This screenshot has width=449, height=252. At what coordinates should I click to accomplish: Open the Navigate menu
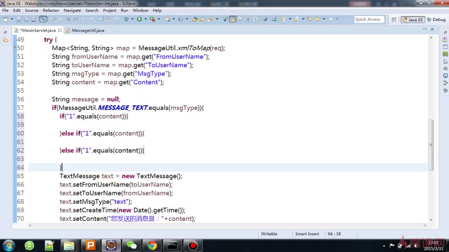[72, 10]
